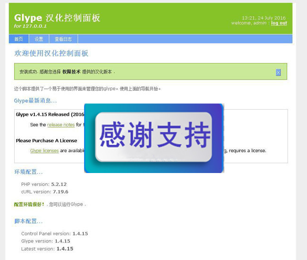Select the Glype version 1.4.15 line
Image resolution: width=307 pixels, height=260 pixels.
point(46,241)
